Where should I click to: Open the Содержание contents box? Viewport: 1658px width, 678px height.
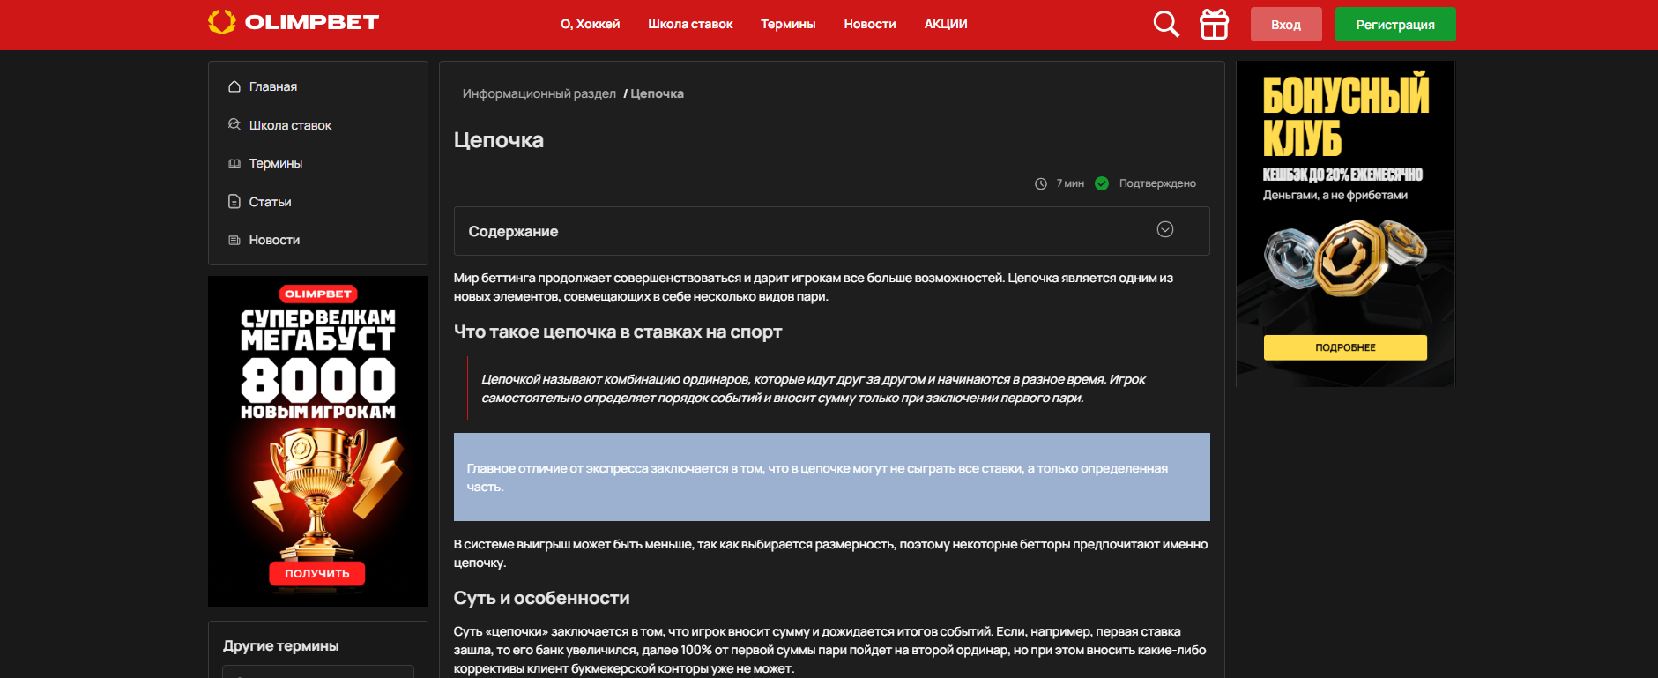coord(831,231)
